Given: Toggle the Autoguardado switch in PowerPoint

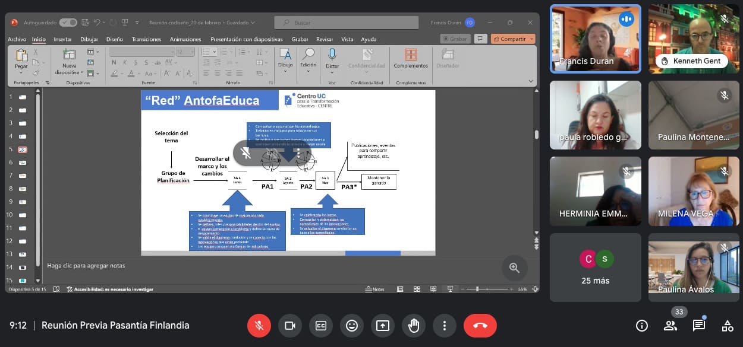Looking at the screenshot, I should tap(68, 23).
